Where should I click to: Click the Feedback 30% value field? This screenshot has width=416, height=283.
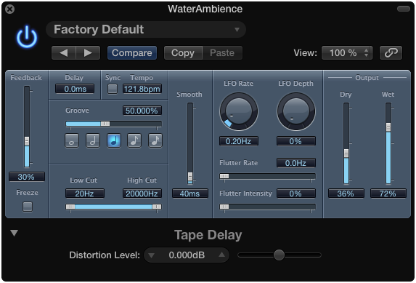[x=27, y=177]
